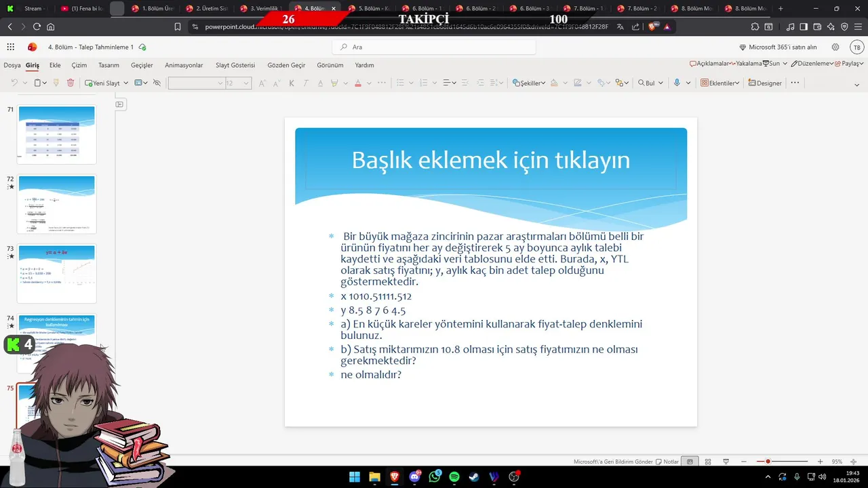
Task: Toggle numbered list
Action: [423, 83]
